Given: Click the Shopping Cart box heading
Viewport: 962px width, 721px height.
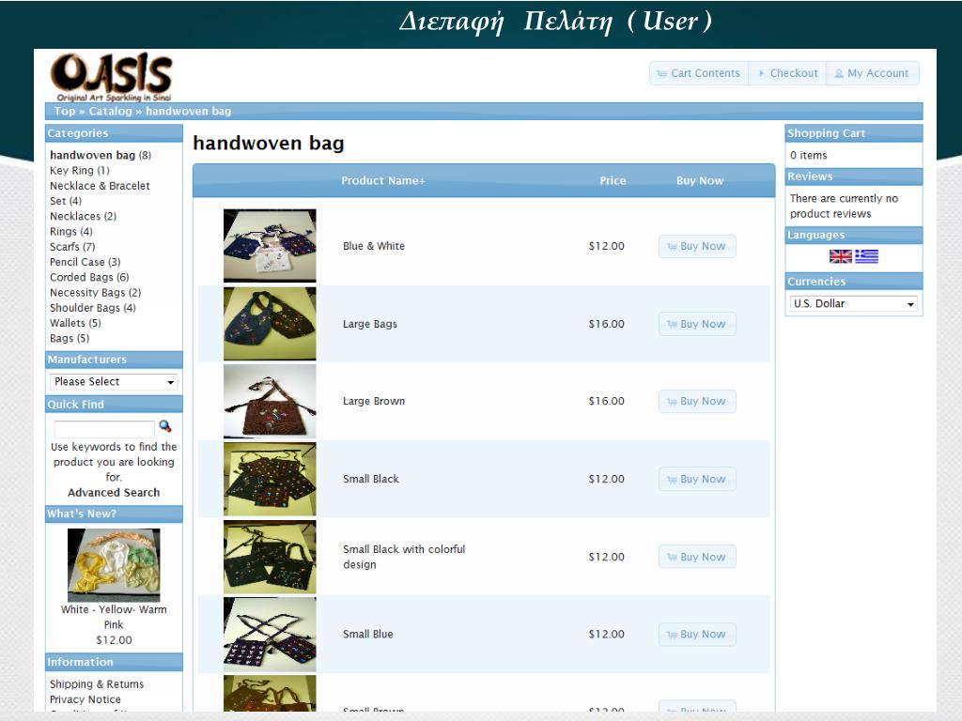Looking at the screenshot, I should coord(853,133).
